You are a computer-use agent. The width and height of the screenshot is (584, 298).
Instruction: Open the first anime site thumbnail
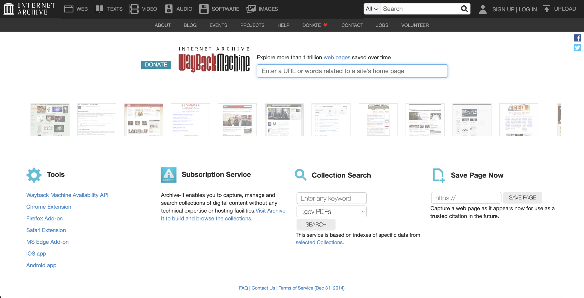tap(50, 120)
